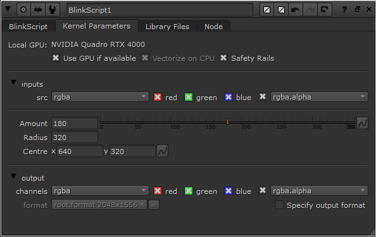
Task: Click the NVIDIA Quadro RTX 4000 text
Action: point(98,44)
